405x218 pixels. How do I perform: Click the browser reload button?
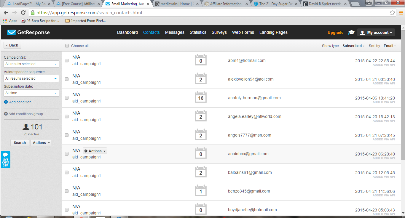23,13
